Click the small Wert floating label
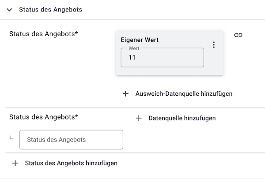The width and height of the screenshot is (265, 179). coord(133,48)
